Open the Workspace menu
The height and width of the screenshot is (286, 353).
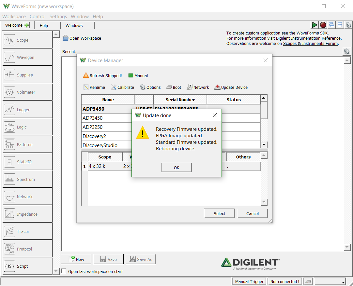[x=14, y=16]
